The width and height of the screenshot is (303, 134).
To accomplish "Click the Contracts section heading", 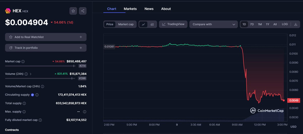I will click(x=12, y=130).
